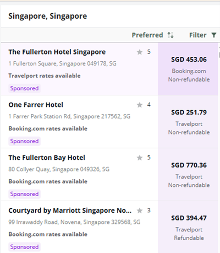Open the One Farrer Hotel listing

click(36, 105)
